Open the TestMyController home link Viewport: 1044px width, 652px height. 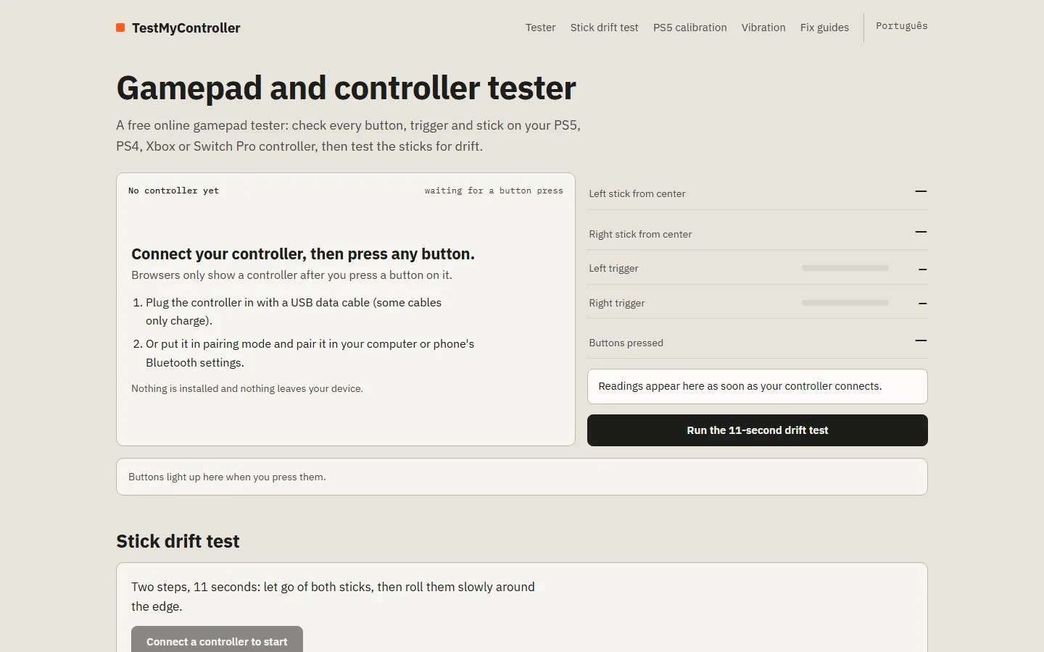click(178, 28)
